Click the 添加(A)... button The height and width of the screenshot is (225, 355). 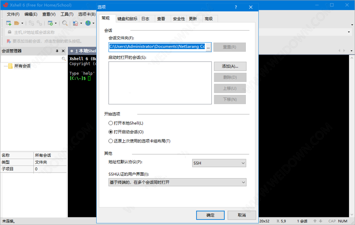230,66
